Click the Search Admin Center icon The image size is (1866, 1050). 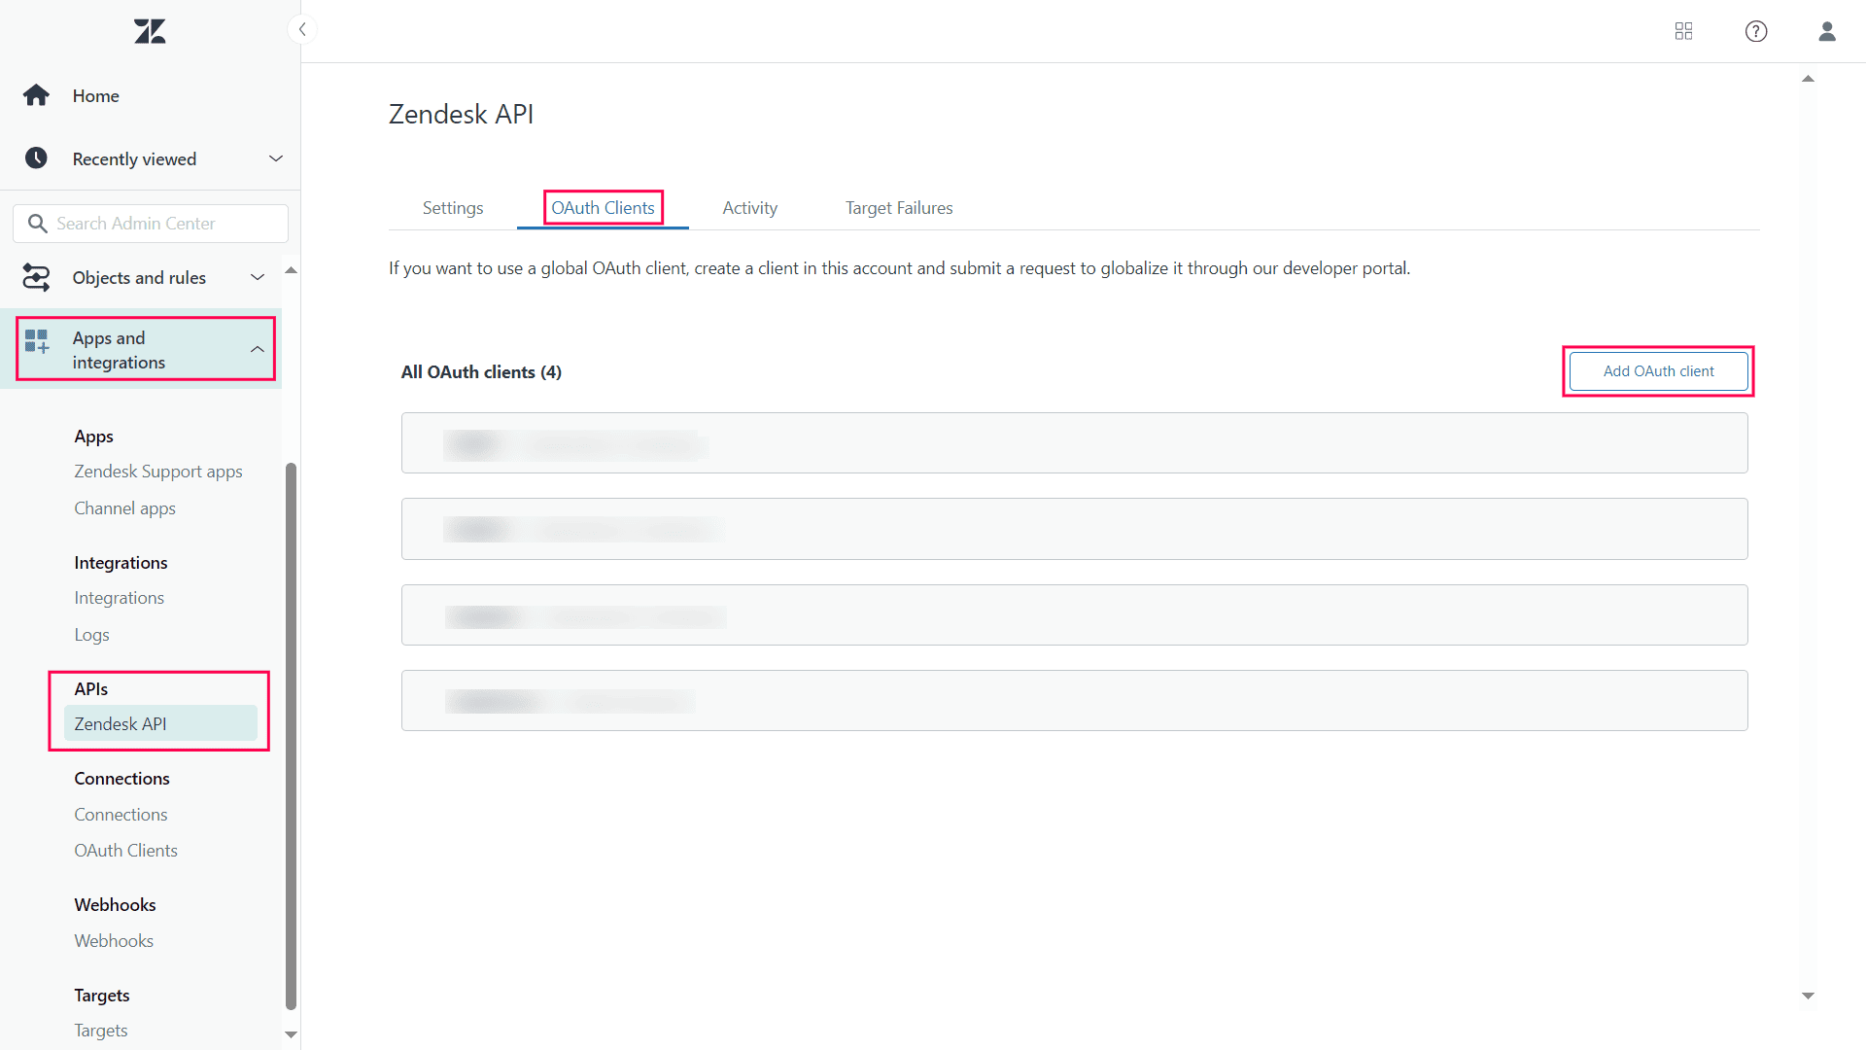[37, 223]
